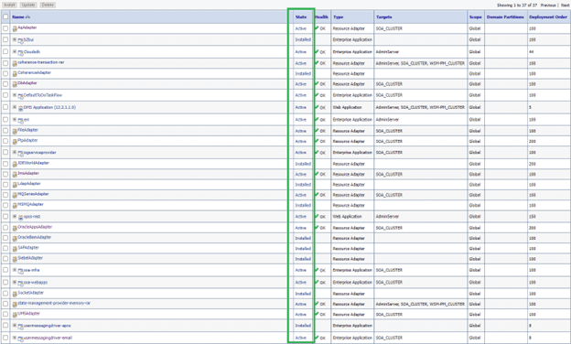Expand the opss-rest deployment
The image size is (571, 344).
pyautogui.click(x=15, y=216)
